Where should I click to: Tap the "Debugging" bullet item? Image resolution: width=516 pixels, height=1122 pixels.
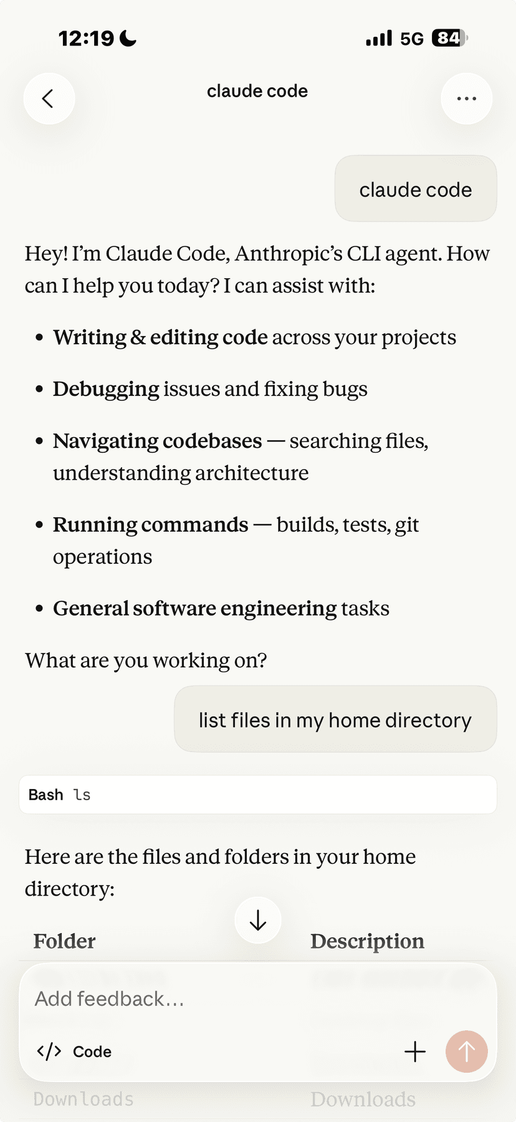(107, 389)
